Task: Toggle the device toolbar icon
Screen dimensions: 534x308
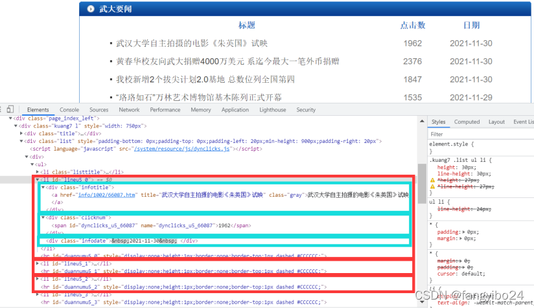Action: click(x=10, y=109)
